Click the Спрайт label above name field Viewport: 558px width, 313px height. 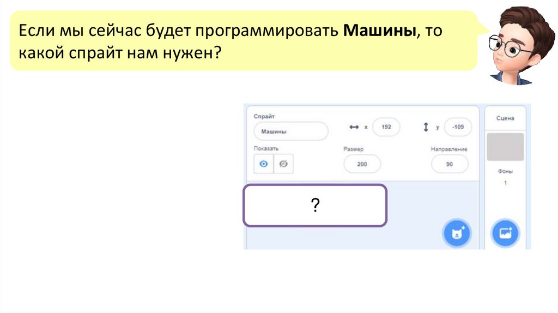pos(264,116)
